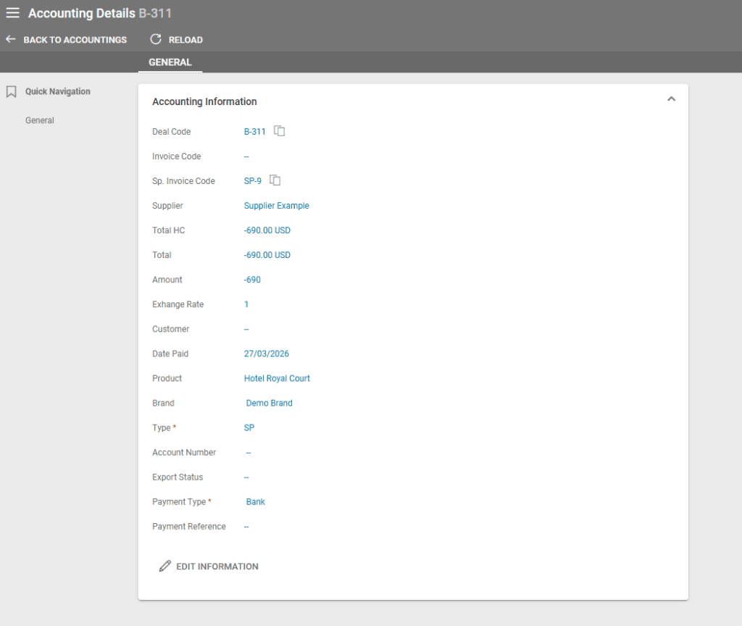Screen dimensions: 742x626
Task: Select General in Quick Navigation
Action: [40, 120]
